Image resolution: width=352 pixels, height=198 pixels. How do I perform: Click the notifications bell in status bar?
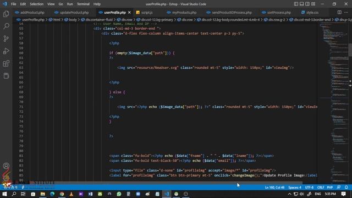[x=346, y=187]
